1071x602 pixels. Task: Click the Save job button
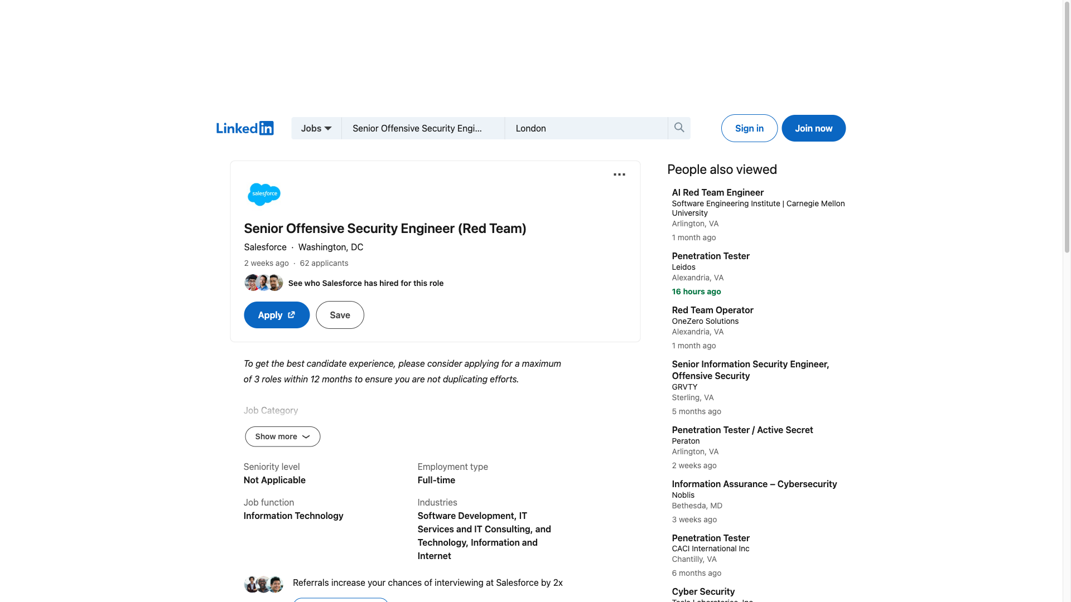[x=340, y=315]
